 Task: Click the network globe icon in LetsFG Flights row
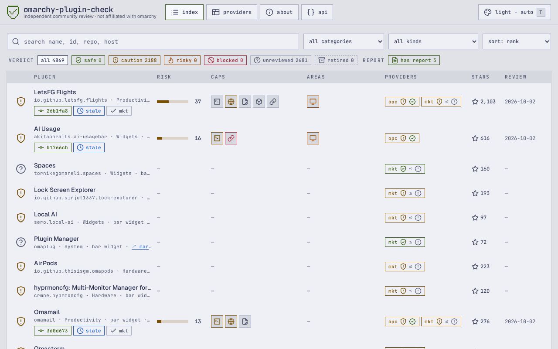pyautogui.click(x=231, y=102)
